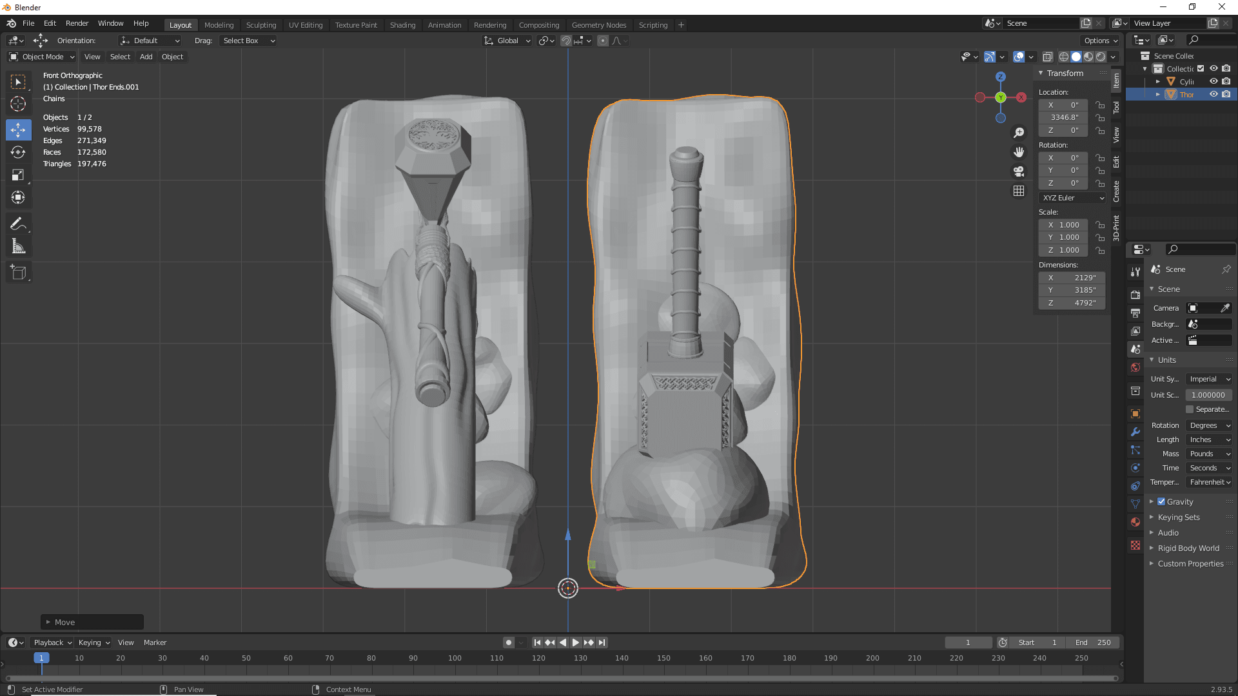Open World properties tab icon
Screen dimensions: 1238x696
click(x=1135, y=367)
